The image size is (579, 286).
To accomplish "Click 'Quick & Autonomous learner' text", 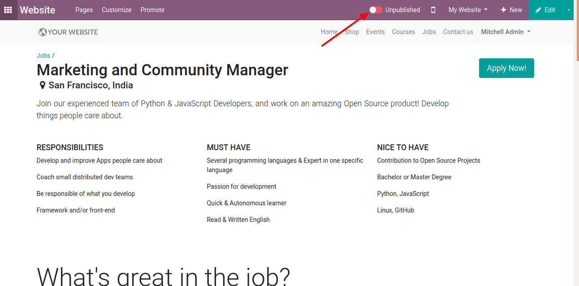I will [246, 203].
